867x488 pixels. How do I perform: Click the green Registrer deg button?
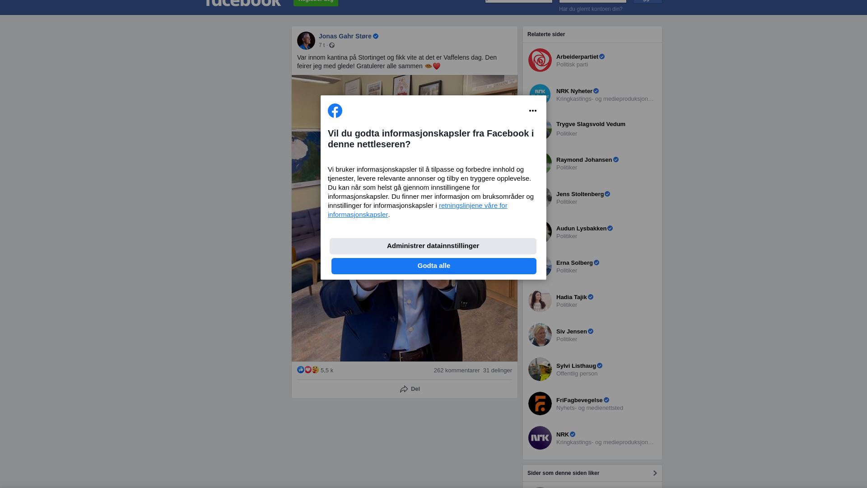[x=316, y=2]
